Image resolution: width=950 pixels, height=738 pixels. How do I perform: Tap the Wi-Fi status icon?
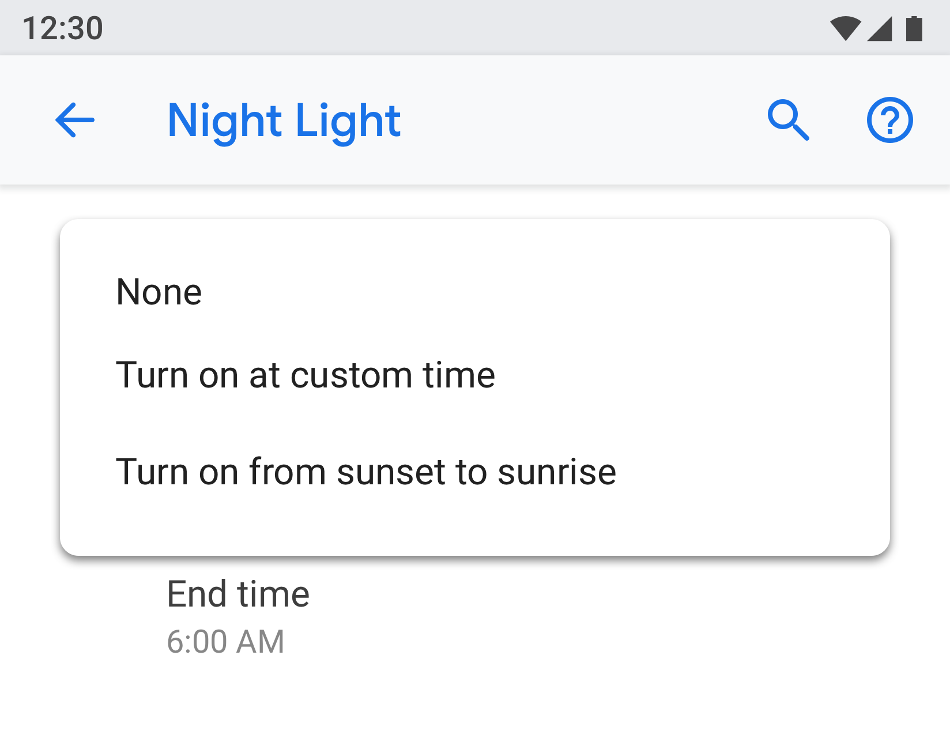845,28
